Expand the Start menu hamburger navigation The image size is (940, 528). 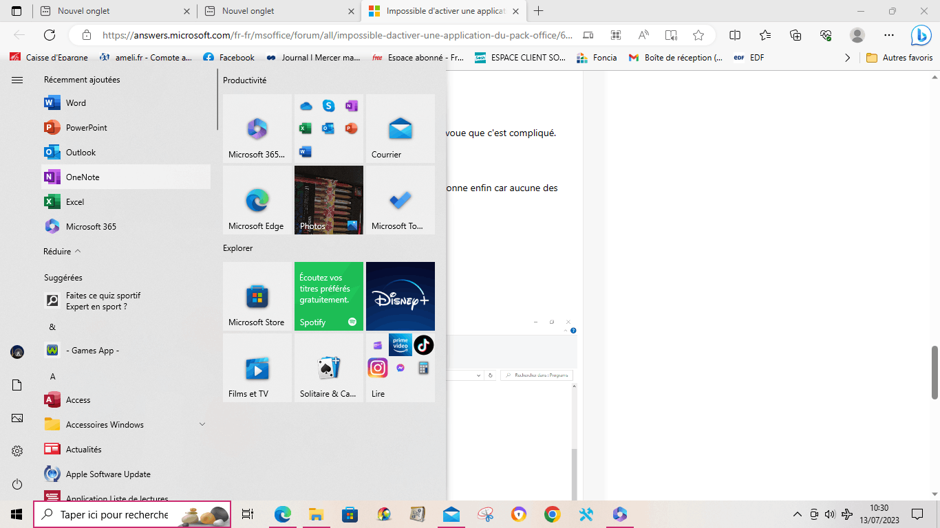pyautogui.click(x=17, y=80)
